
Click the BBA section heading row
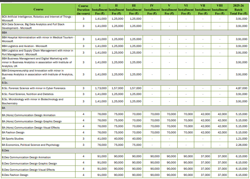point(125,32)
